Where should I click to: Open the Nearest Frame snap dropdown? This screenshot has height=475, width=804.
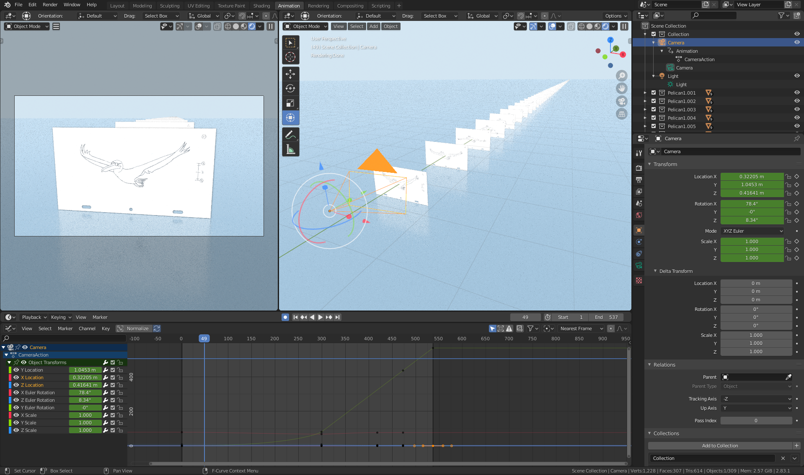(x=581, y=329)
